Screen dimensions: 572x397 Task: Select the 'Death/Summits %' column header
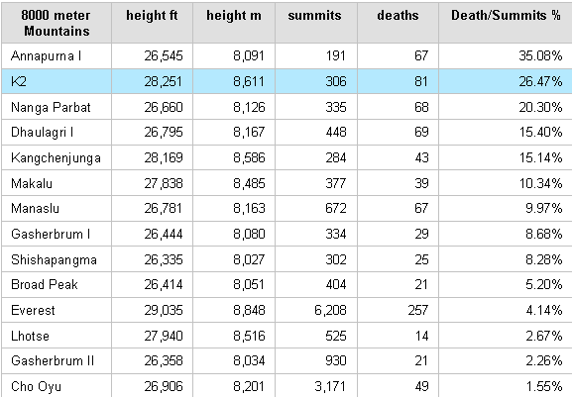506,23
